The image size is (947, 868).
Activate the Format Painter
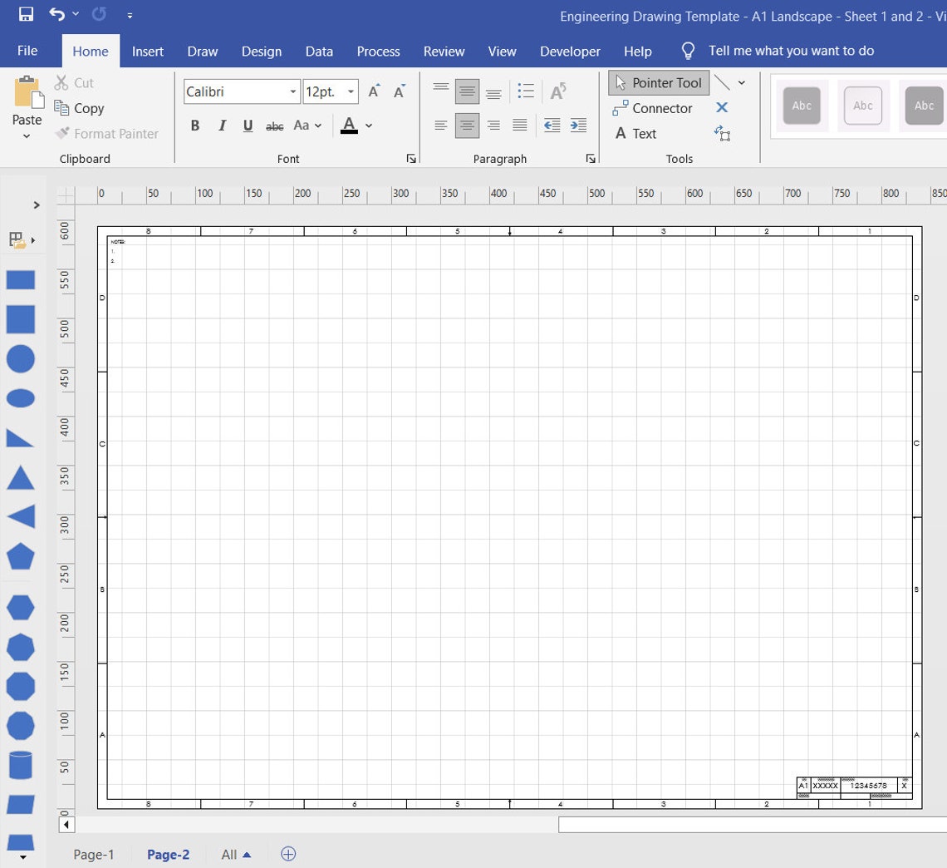106,133
